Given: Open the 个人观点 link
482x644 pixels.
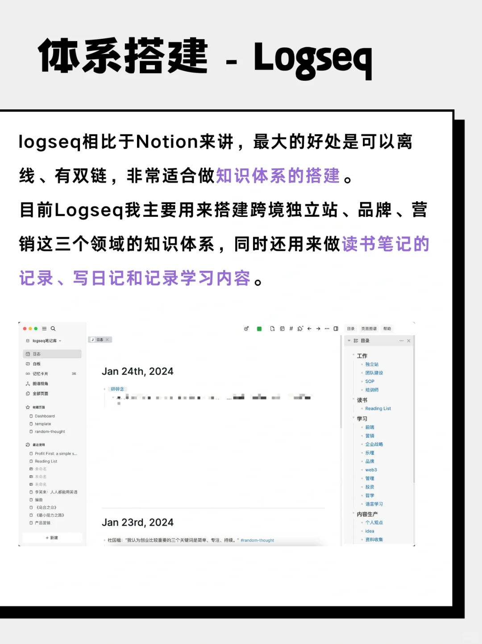Looking at the screenshot, I should click(x=374, y=523).
